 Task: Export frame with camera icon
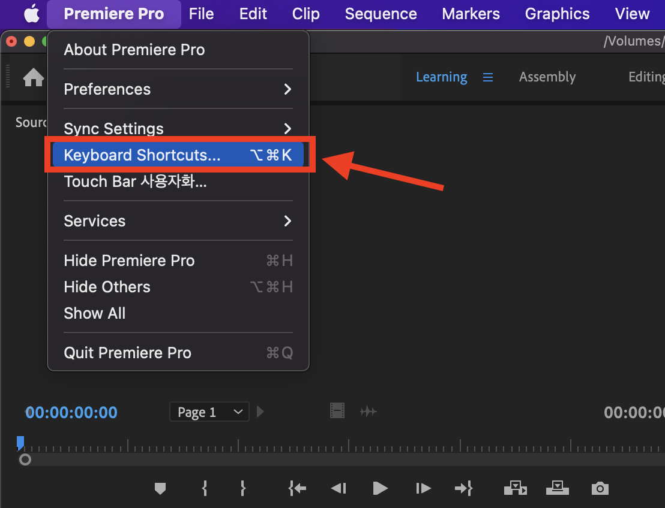[x=600, y=488]
